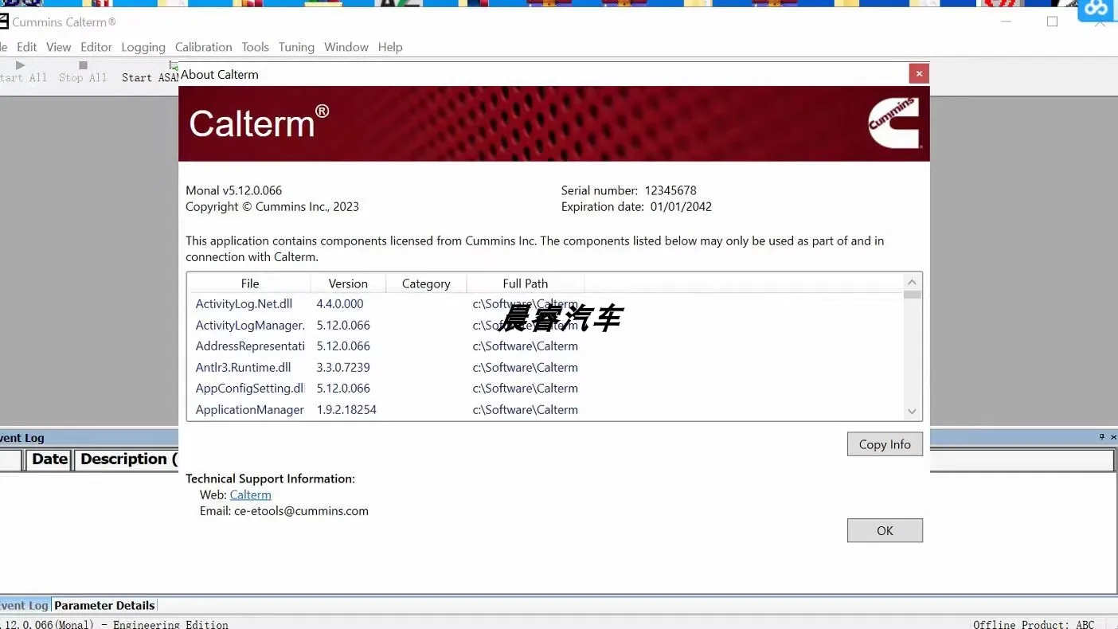Open the Edit menu

[26, 47]
